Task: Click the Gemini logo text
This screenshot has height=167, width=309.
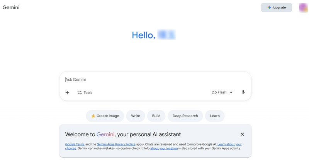Action: click(x=11, y=7)
